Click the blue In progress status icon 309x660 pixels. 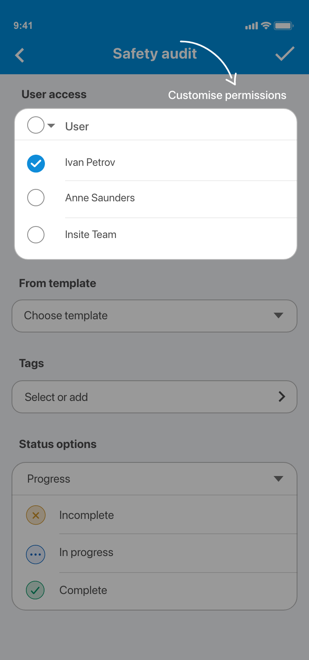36,554
